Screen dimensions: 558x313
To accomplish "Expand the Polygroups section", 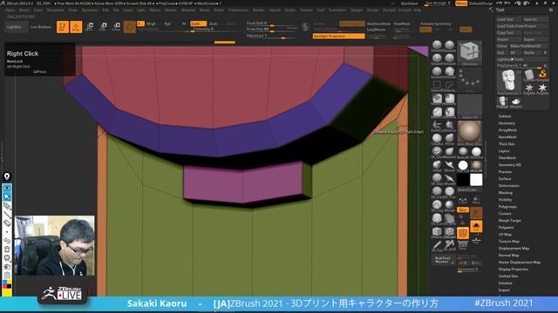I will tap(507, 207).
